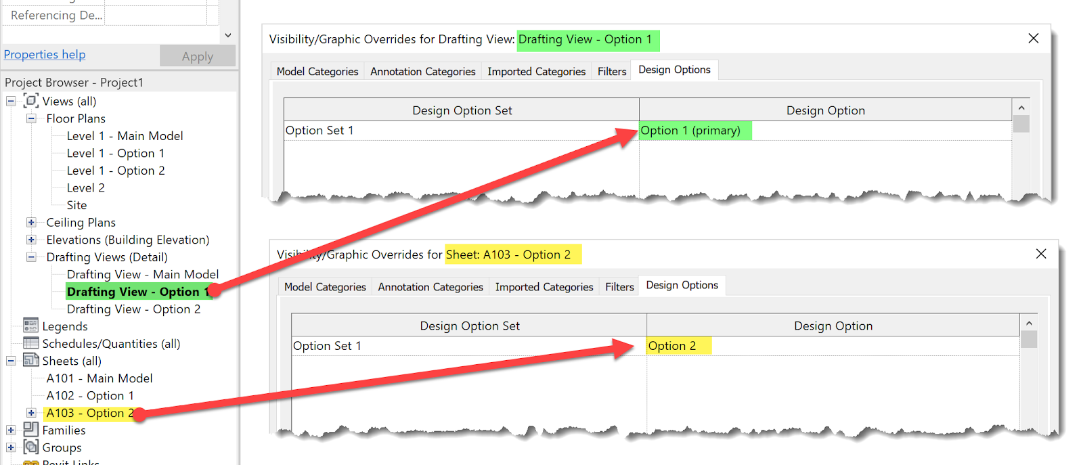Select Drafting View - Option 1
The width and height of the screenshot is (1083, 465).
(x=137, y=292)
